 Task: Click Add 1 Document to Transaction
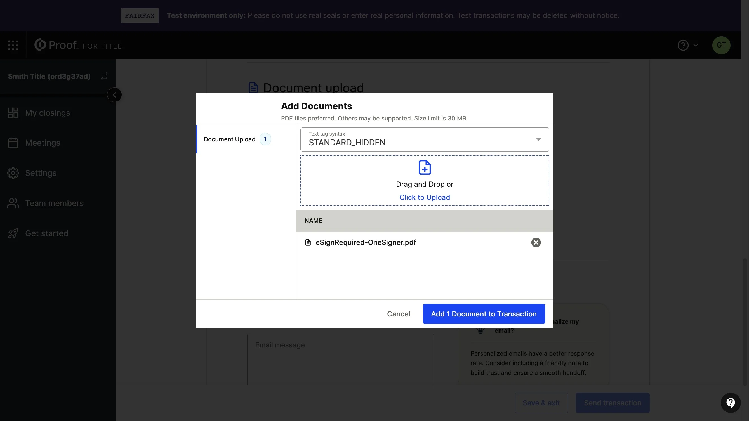[484, 314]
